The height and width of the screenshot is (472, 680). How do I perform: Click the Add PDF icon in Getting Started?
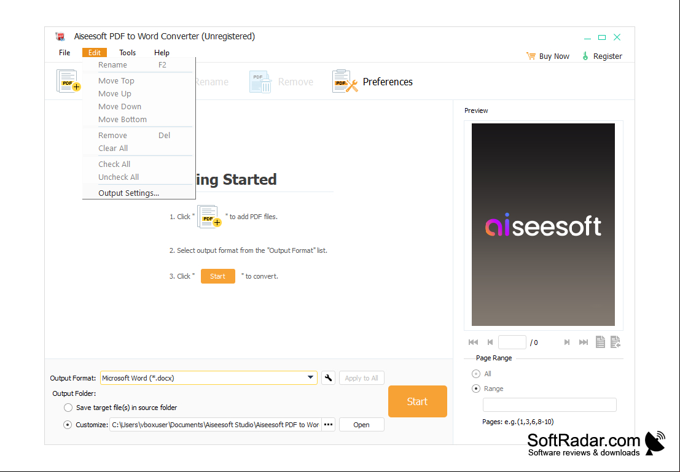click(209, 216)
